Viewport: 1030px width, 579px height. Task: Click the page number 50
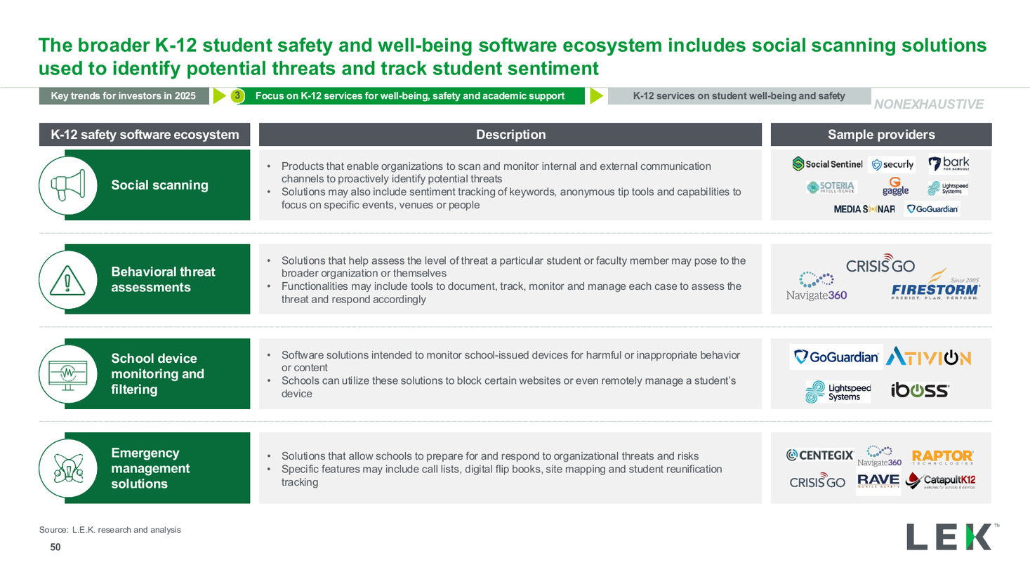[x=55, y=547]
